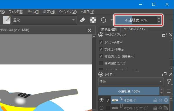The height and width of the screenshot is (111, 174).
Task: Toggle lock icon of ツールのオプション docker
Action: (x=101, y=35)
